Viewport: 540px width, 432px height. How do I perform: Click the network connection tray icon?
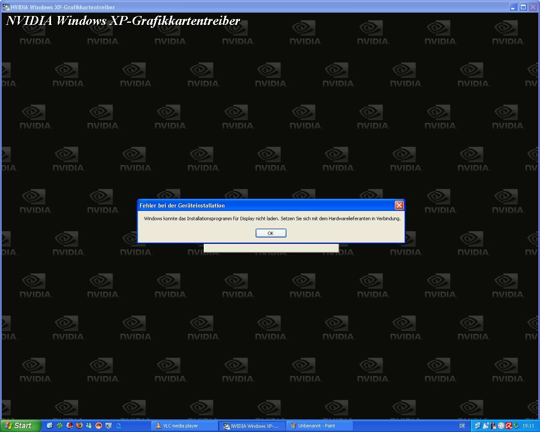(x=478, y=426)
